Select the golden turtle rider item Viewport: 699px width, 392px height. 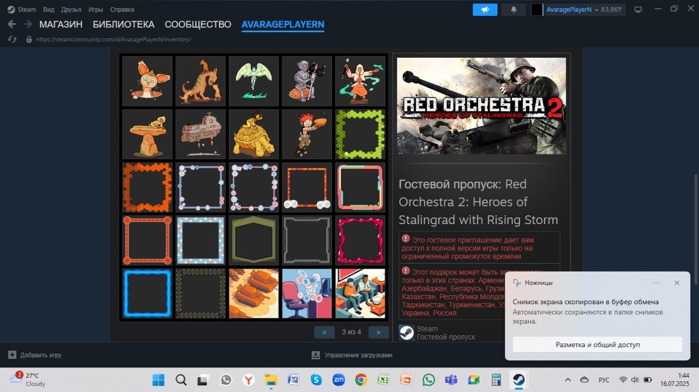254,134
